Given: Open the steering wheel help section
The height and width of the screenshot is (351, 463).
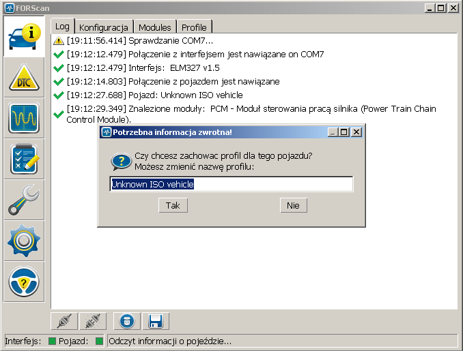Looking at the screenshot, I should click(24, 280).
